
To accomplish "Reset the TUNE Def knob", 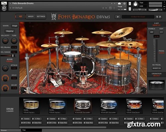I will pyautogui.click(x=14, y=41).
